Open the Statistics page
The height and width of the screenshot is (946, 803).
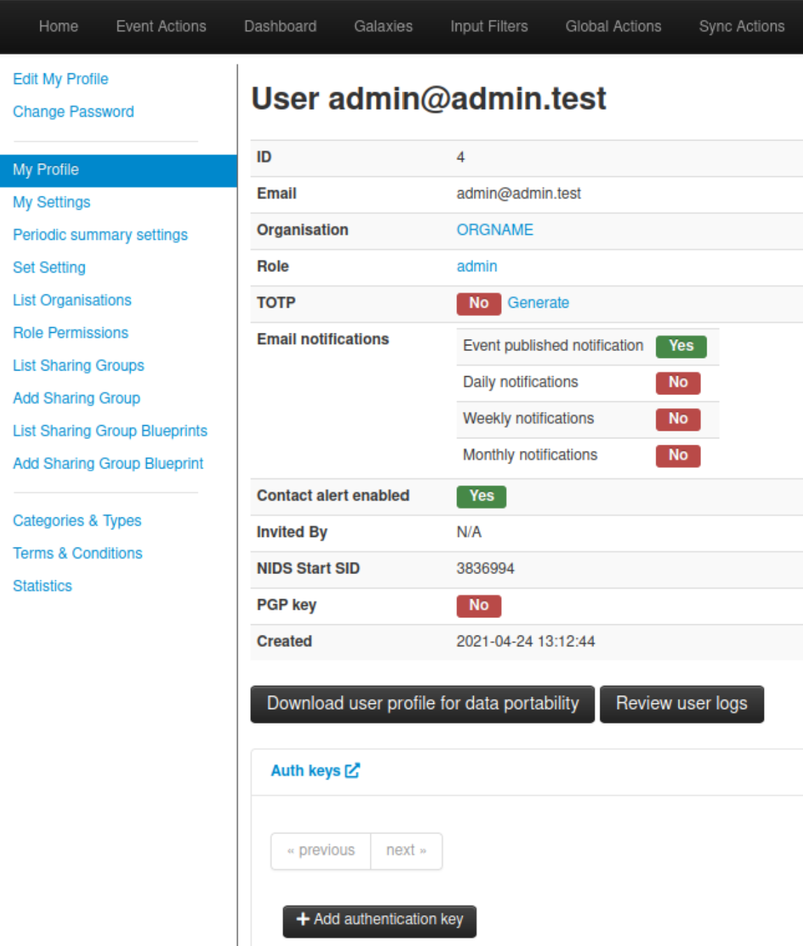click(x=43, y=586)
